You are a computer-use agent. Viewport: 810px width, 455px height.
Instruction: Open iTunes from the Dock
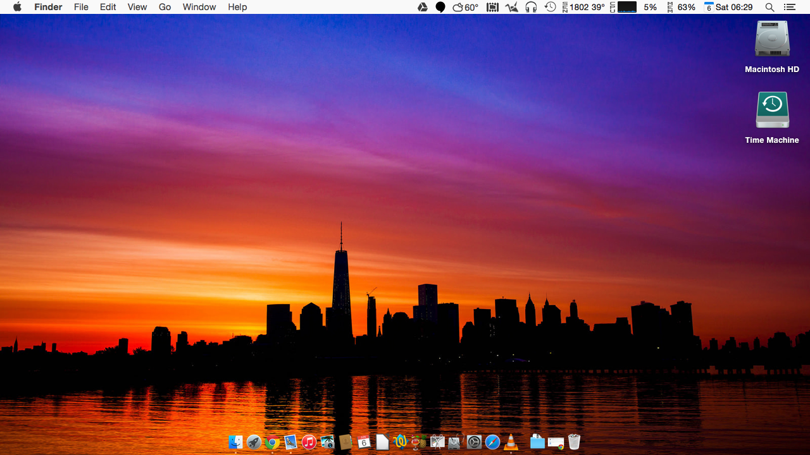(309, 442)
